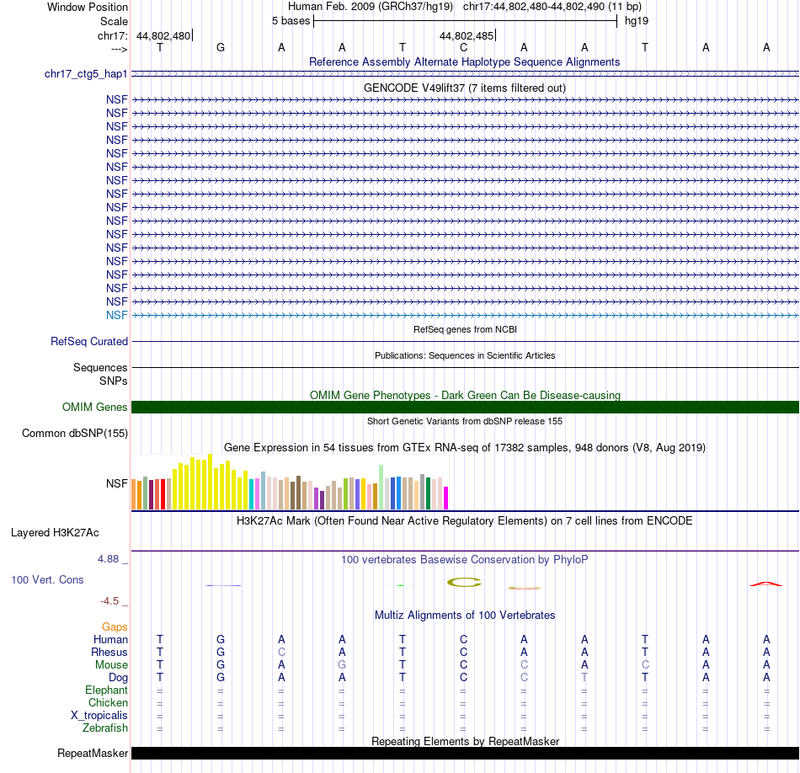Click the chr17: ruler label
The width and height of the screenshot is (800, 773).
pos(112,35)
